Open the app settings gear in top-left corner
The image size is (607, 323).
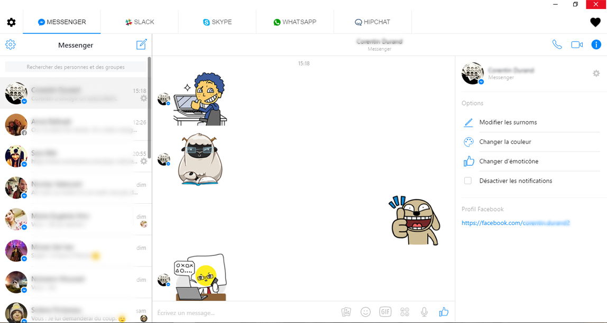point(11,22)
